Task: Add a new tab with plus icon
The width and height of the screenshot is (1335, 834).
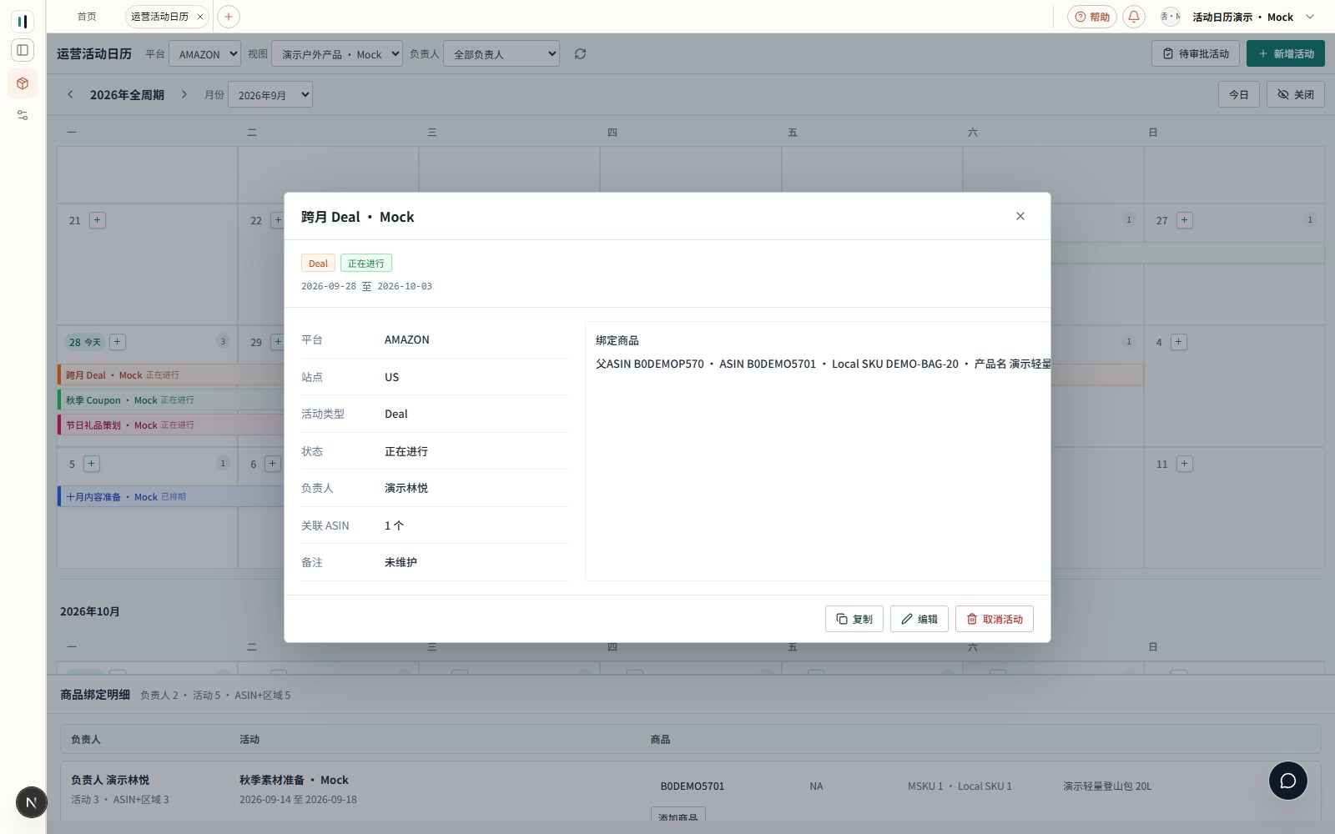Action: [x=229, y=17]
